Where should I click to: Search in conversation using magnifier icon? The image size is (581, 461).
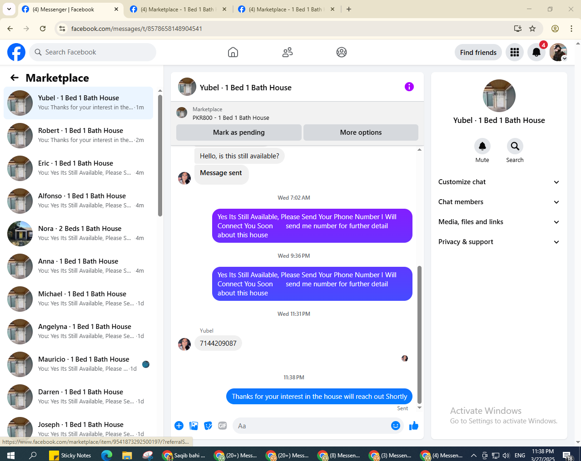515,146
